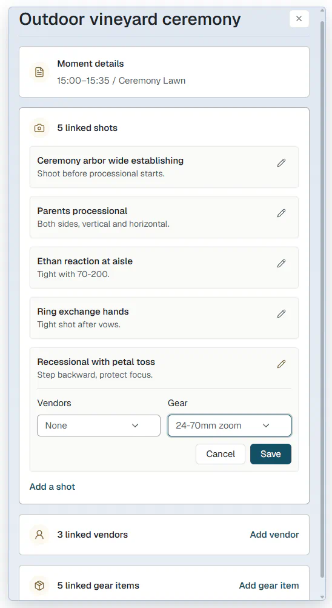Cancel editing the shot
The width and height of the screenshot is (332, 608).
click(221, 454)
